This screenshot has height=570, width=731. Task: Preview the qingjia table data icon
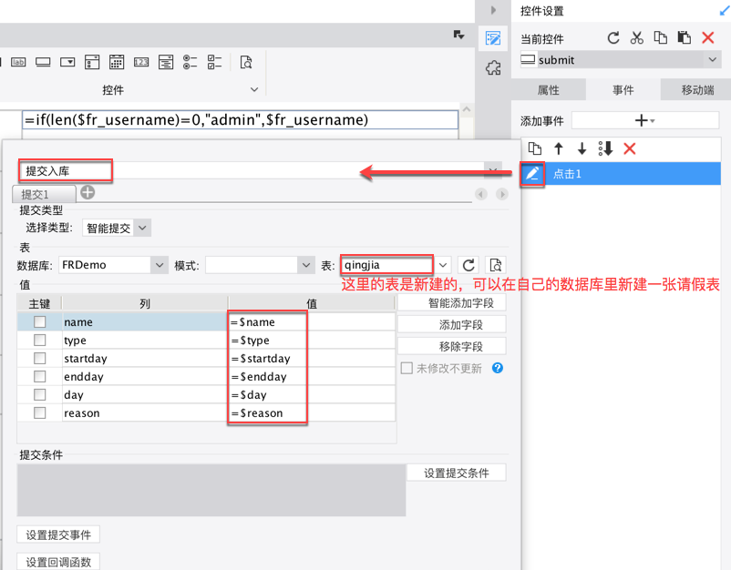coord(496,266)
